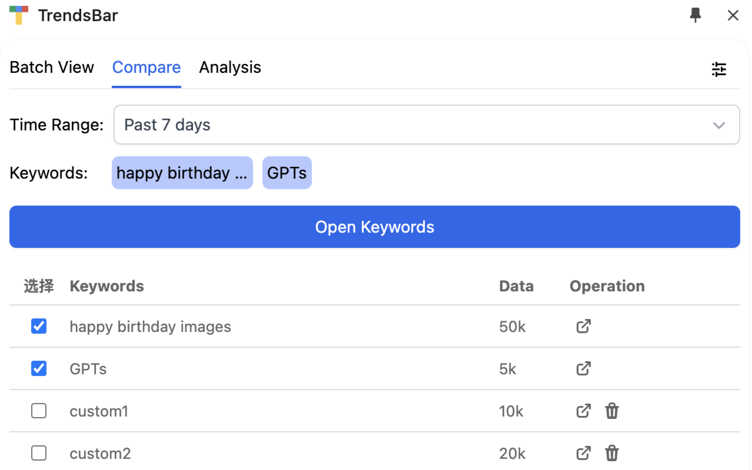Pin the TrendsBar window
The width and height of the screenshot is (752, 470).
pyautogui.click(x=696, y=15)
